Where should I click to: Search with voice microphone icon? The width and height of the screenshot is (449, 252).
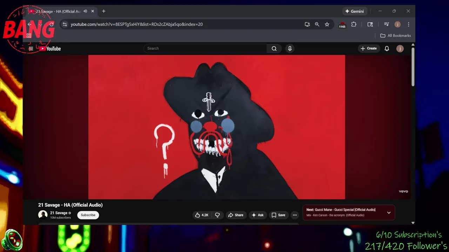pyautogui.click(x=290, y=48)
